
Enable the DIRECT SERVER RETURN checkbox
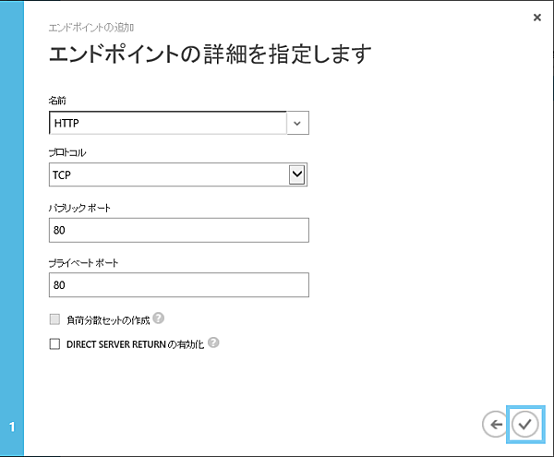[x=54, y=343]
